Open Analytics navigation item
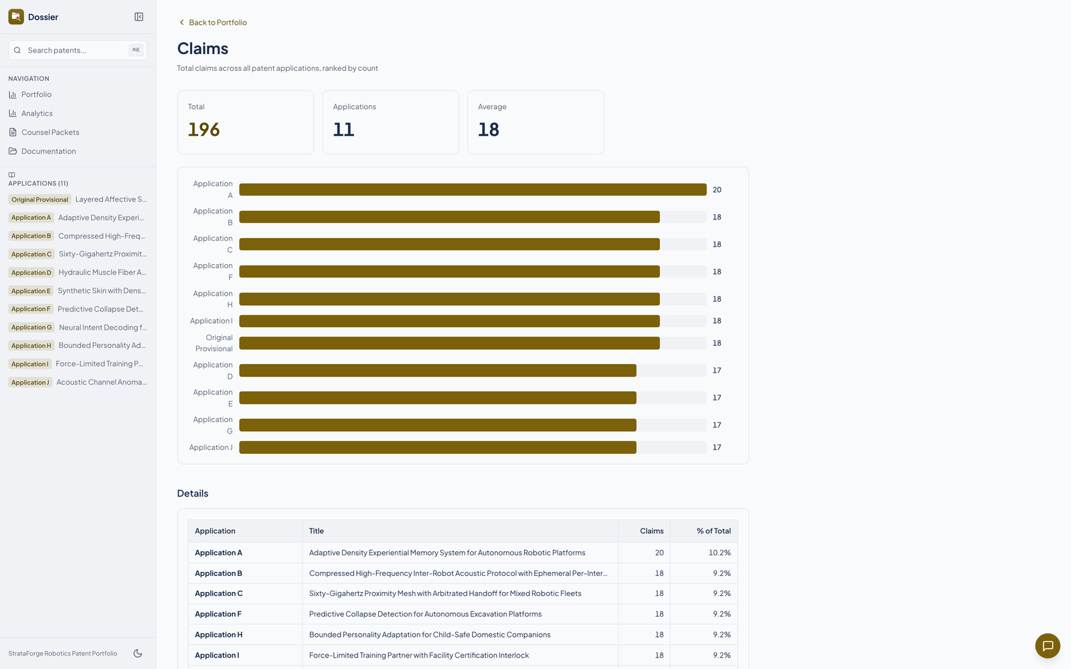 pyautogui.click(x=78, y=113)
